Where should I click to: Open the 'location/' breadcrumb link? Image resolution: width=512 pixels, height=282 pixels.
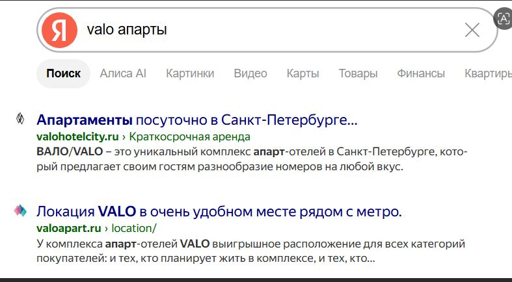[x=134, y=228]
